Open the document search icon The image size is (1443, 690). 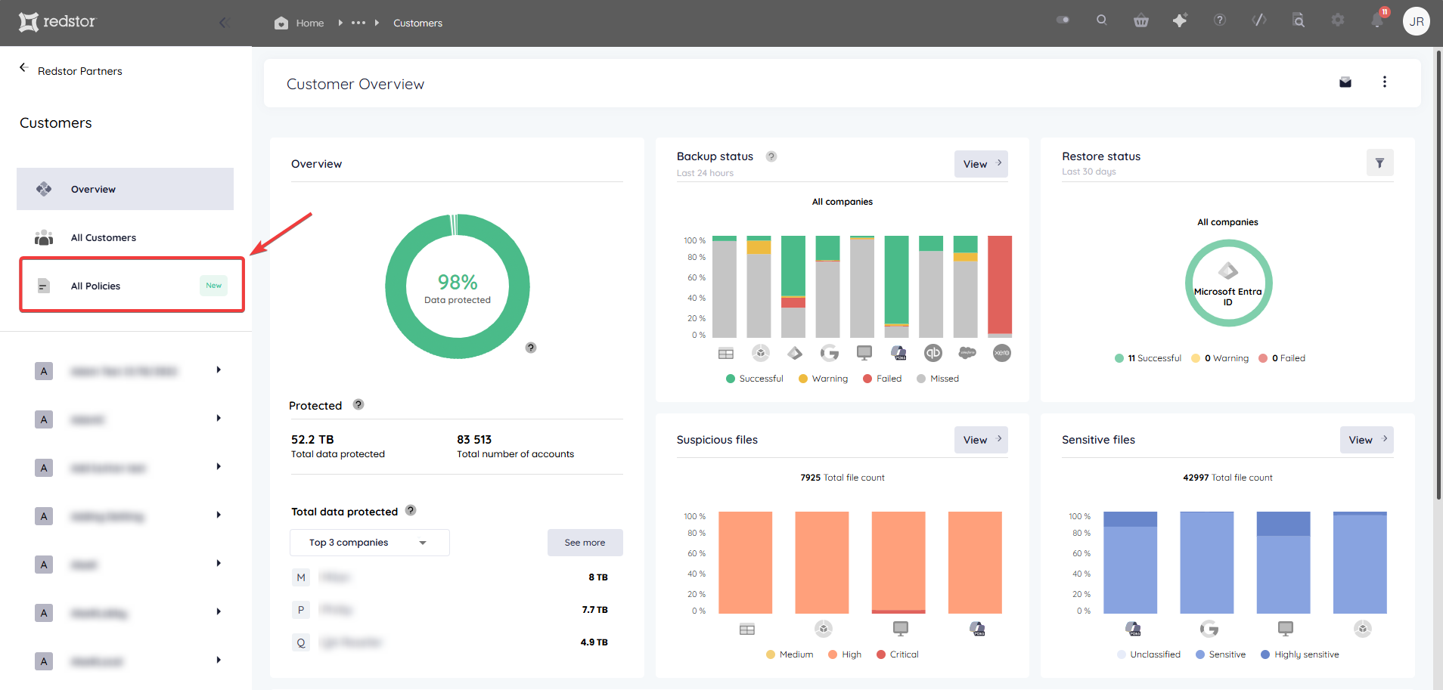(1299, 20)
